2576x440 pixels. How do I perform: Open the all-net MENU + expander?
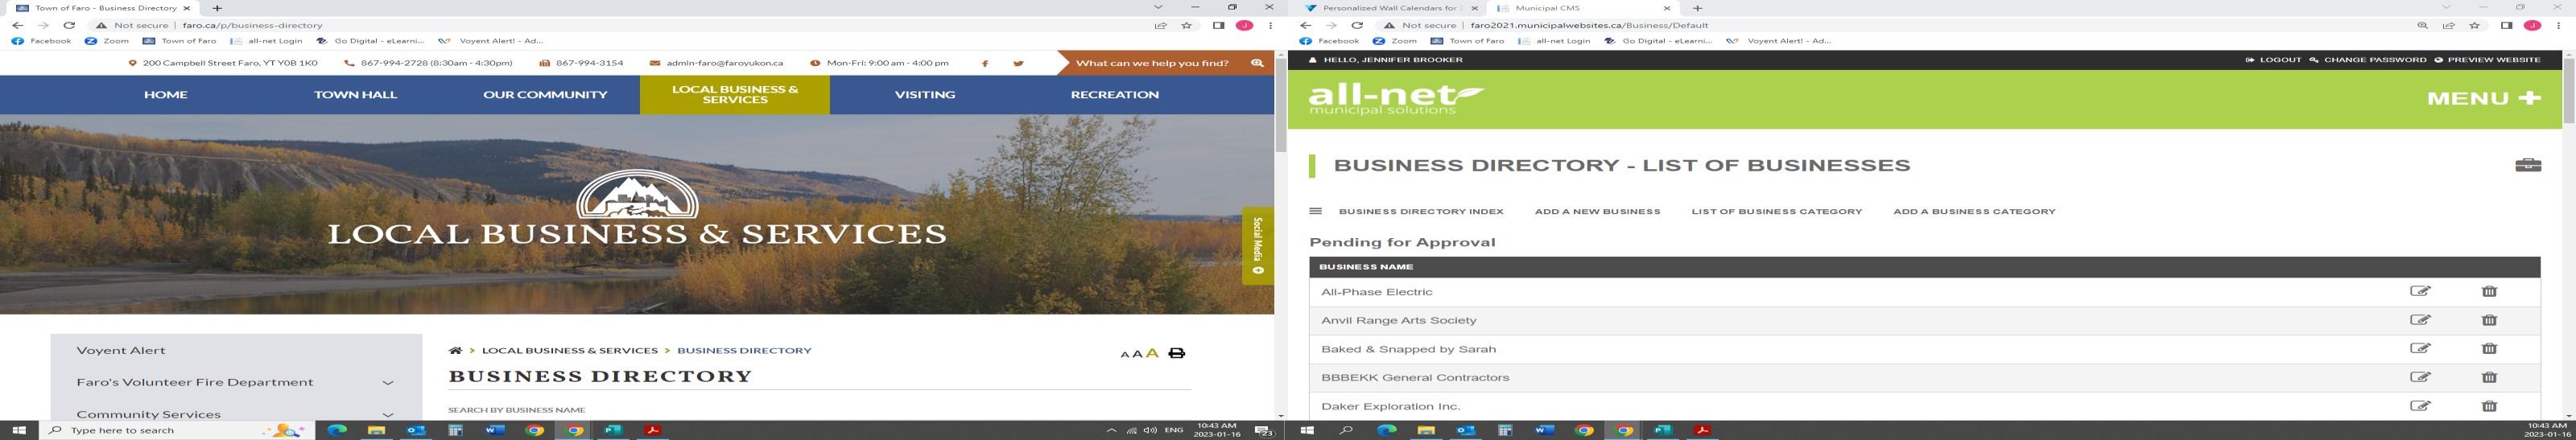(x=2483, y=98)
